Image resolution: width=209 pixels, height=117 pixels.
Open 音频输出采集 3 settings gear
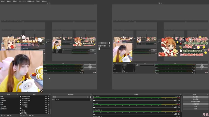click(x=179, y=114)
